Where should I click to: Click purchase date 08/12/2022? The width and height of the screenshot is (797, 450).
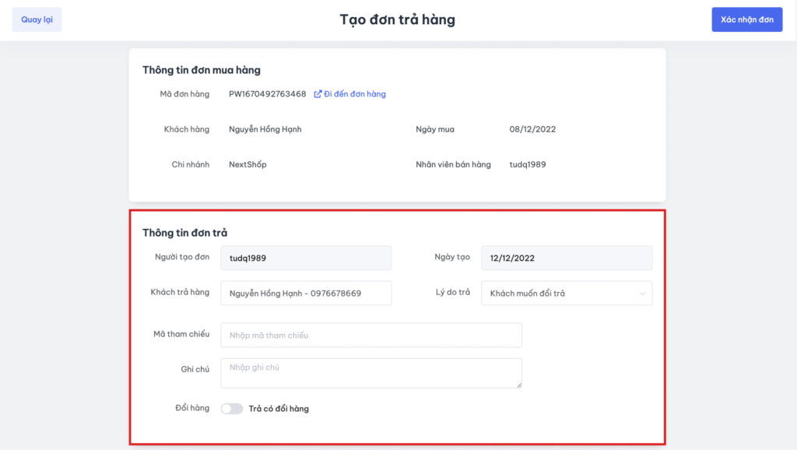[x=532, y=129]
